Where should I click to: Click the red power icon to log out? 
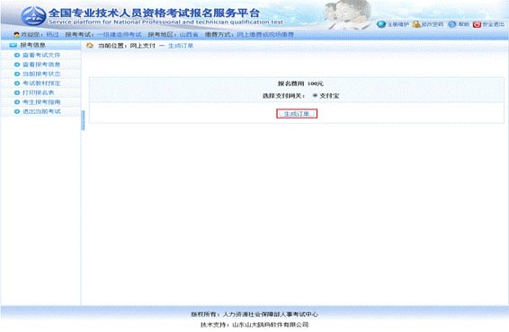[477, 24]
